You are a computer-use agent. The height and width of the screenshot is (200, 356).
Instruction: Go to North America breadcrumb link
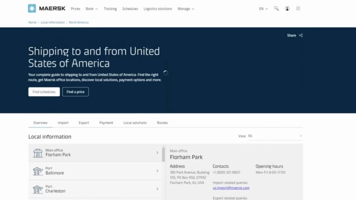pyautogui.click(x=79, y=22)
